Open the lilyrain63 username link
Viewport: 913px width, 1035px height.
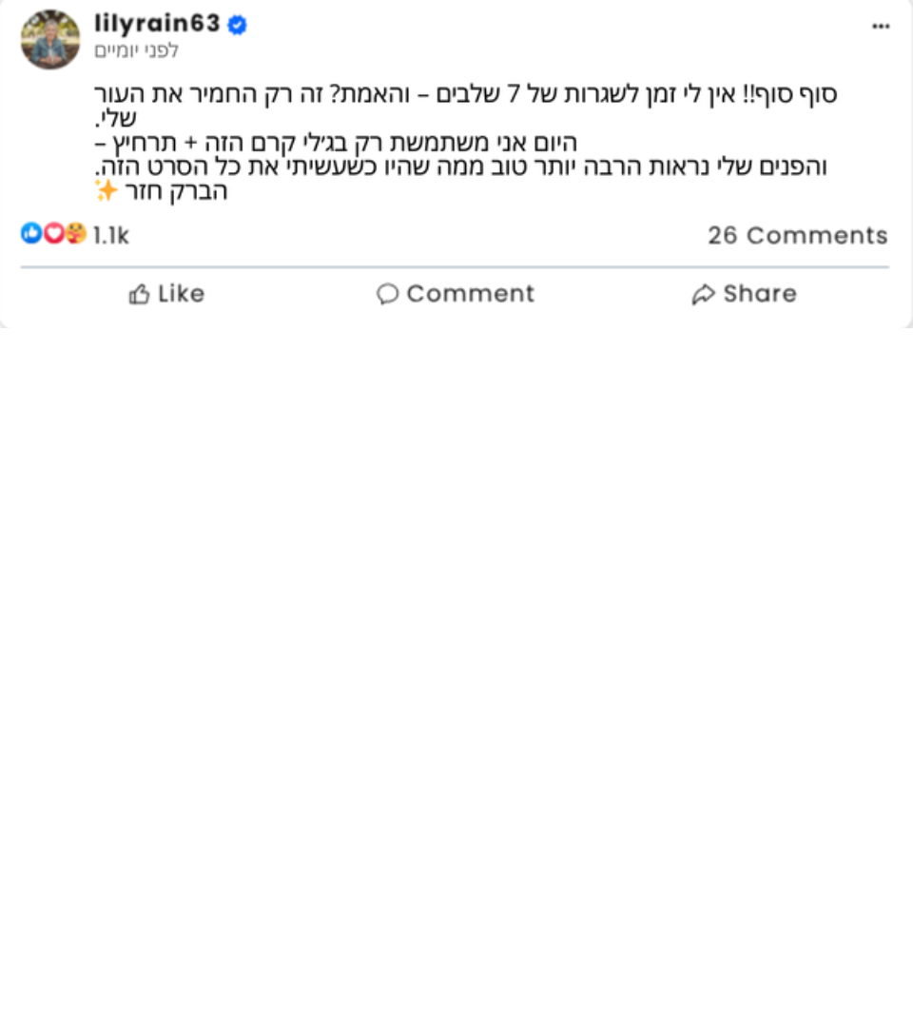(x=157, y=24)
